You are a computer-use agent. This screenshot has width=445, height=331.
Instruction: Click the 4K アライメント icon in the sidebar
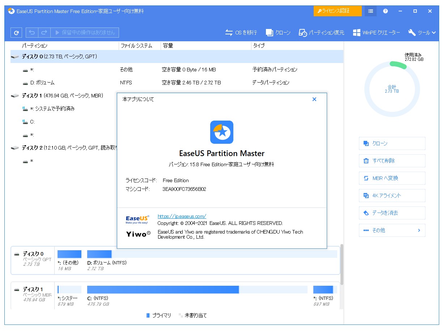(366, 196)
